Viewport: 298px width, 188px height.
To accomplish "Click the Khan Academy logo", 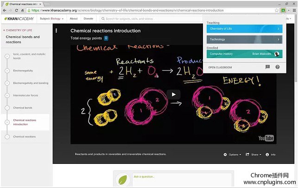I will (19, 19).
